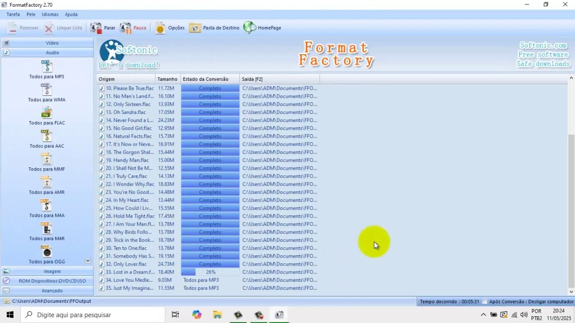This screenshot has width=575, height=323.
Task: Expand the Vídeo category panel
Action: tap(47, 43)
